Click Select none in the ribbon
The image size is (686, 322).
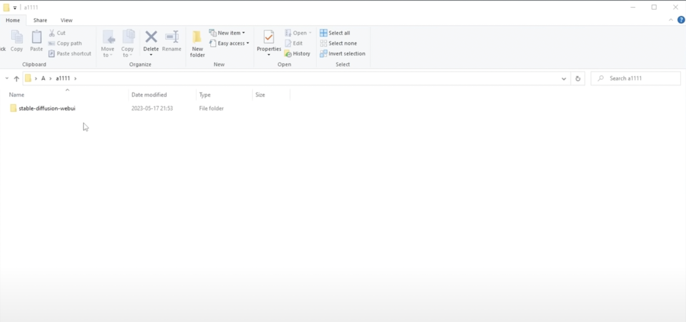click(338, 43)
